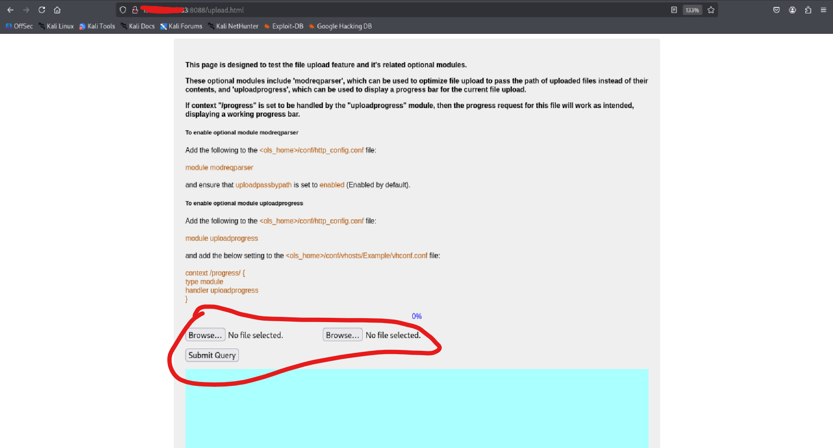The width and height of the screenshot is (833, 448).
Task: Click 'To enable optional module uploadprogress' heading
Action: click(244, 203)
